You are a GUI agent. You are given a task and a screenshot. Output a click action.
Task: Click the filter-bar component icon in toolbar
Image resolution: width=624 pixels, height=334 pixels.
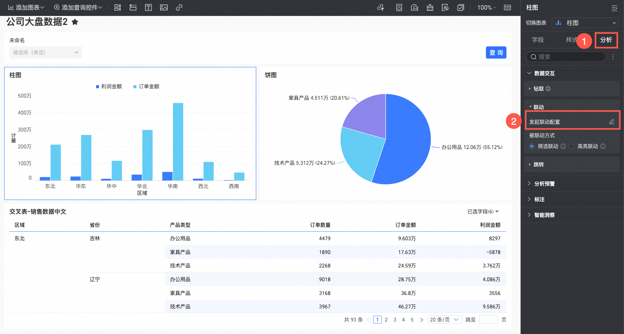[118, 7]
